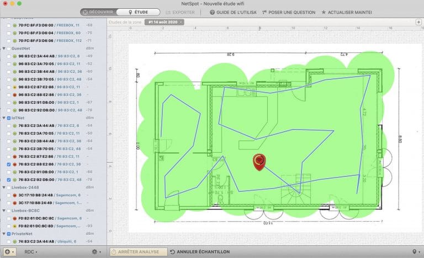The image size is (424, 258).
Task: Click the help icon for Guide de l'utilisateur
Action: [x=212, y=12]
